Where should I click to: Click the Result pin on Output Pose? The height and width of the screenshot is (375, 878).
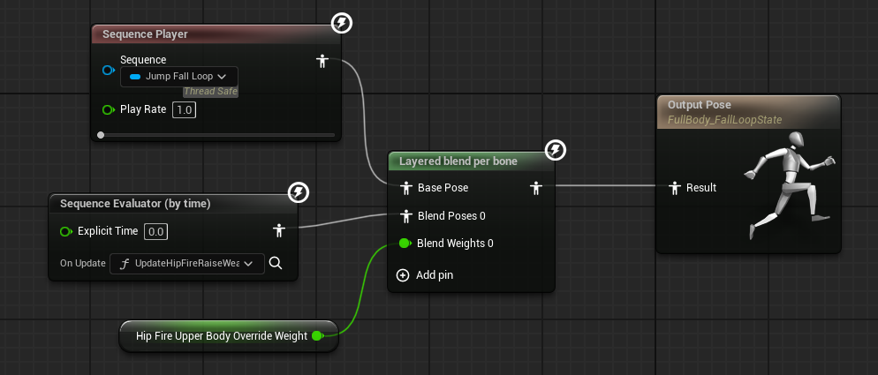click(x=675, y=188)
